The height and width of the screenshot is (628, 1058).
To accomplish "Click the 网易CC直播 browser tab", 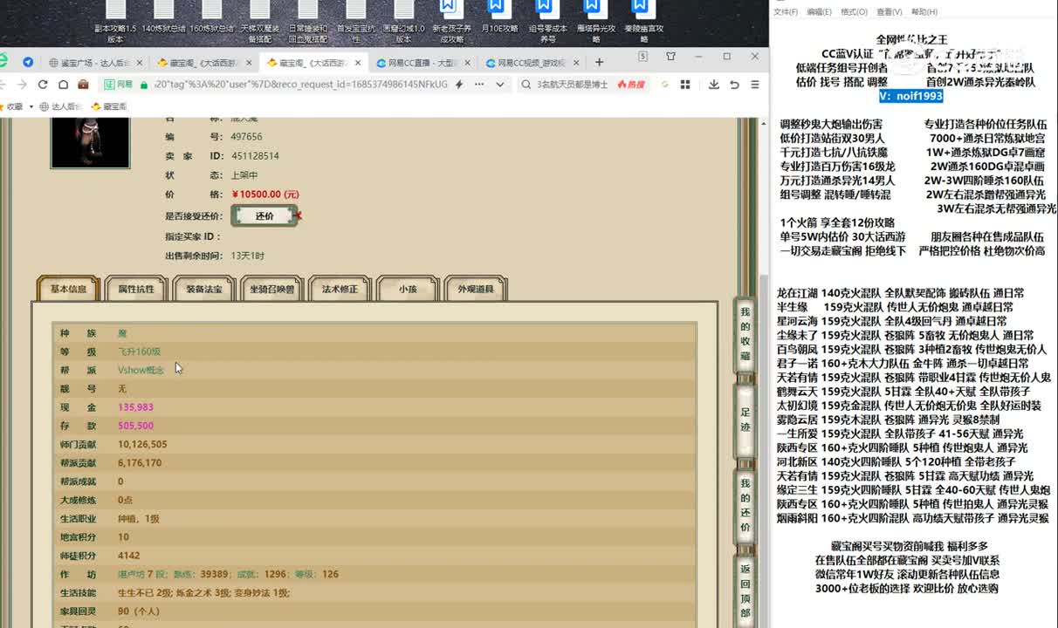I will [x=420, y=63].
